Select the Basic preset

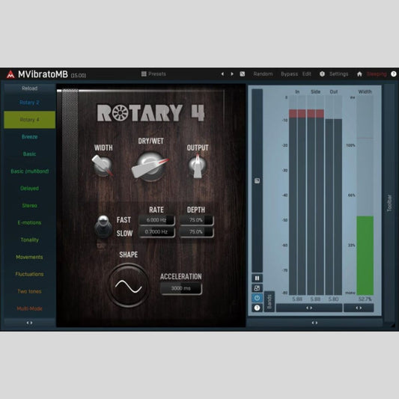click(29, 154)
